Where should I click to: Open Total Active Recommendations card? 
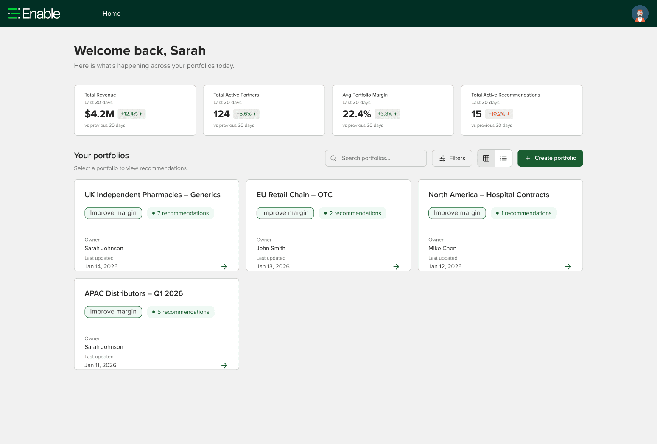(x=522, y=110)
